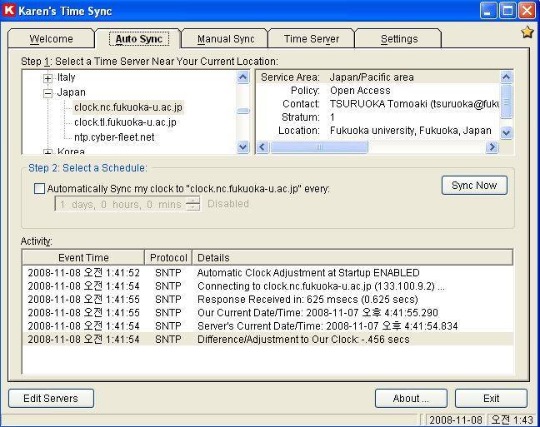Open the Time Server tab
The image size is (540, 427).
click(x=312, y=39)
